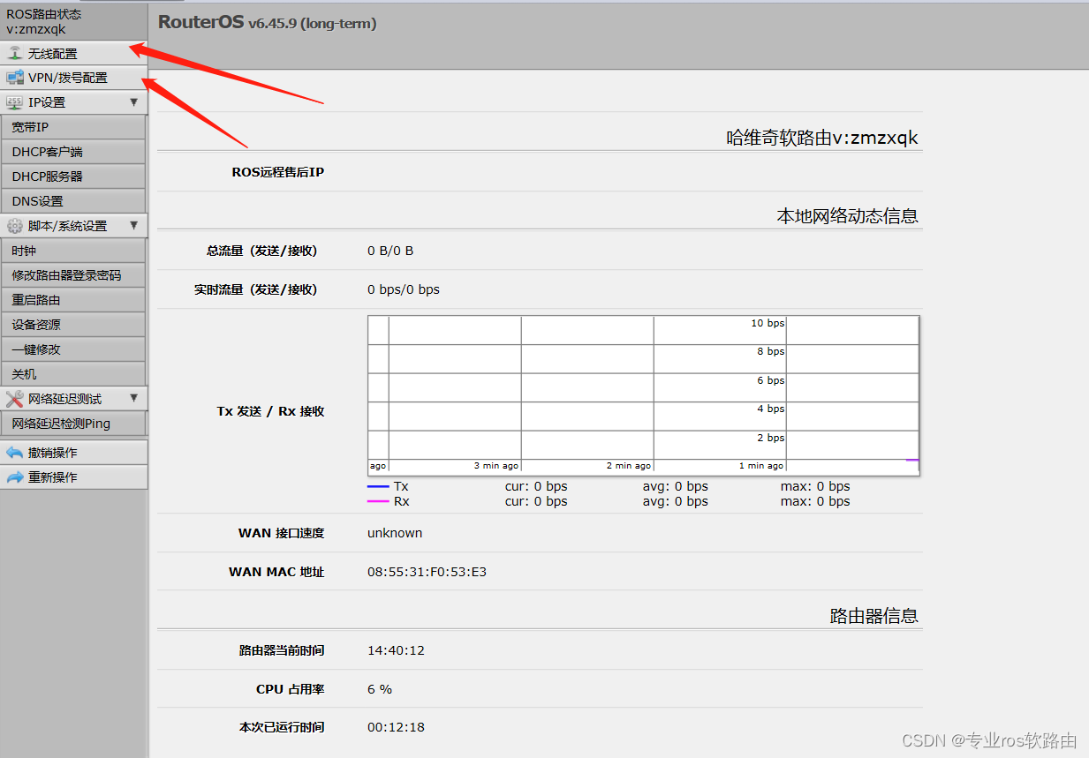
Task: Click the 路由器信息 heading
Action: tap(874, 616)
